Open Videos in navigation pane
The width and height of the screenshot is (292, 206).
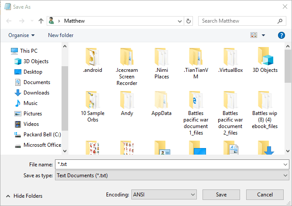click(x=27, y=124)
